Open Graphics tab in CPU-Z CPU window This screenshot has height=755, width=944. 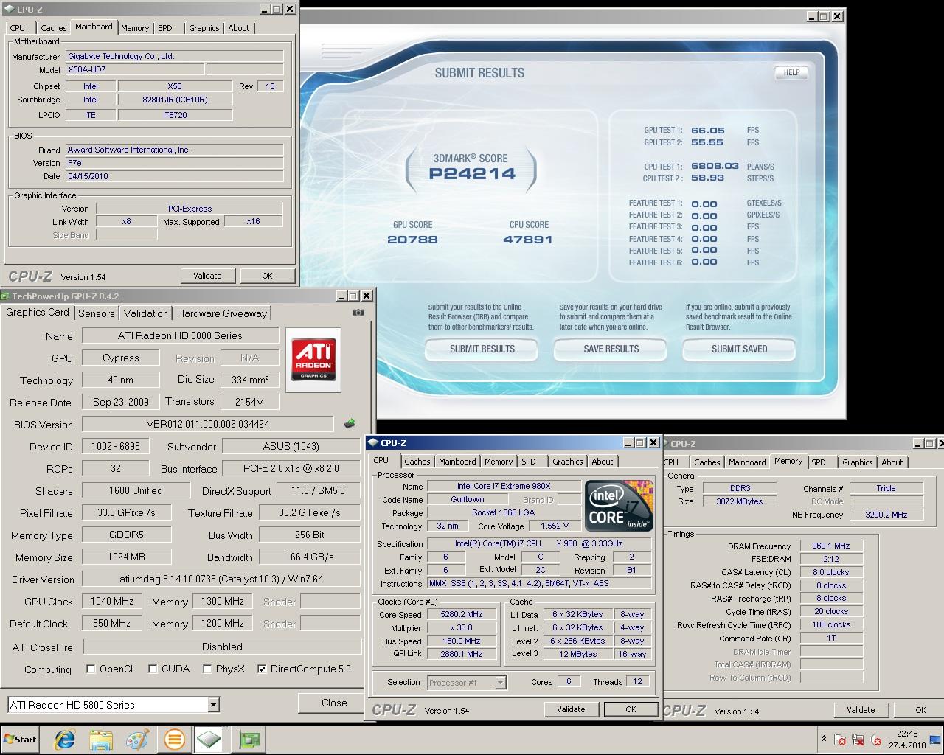pyautogui.click(x=568, y=462)
